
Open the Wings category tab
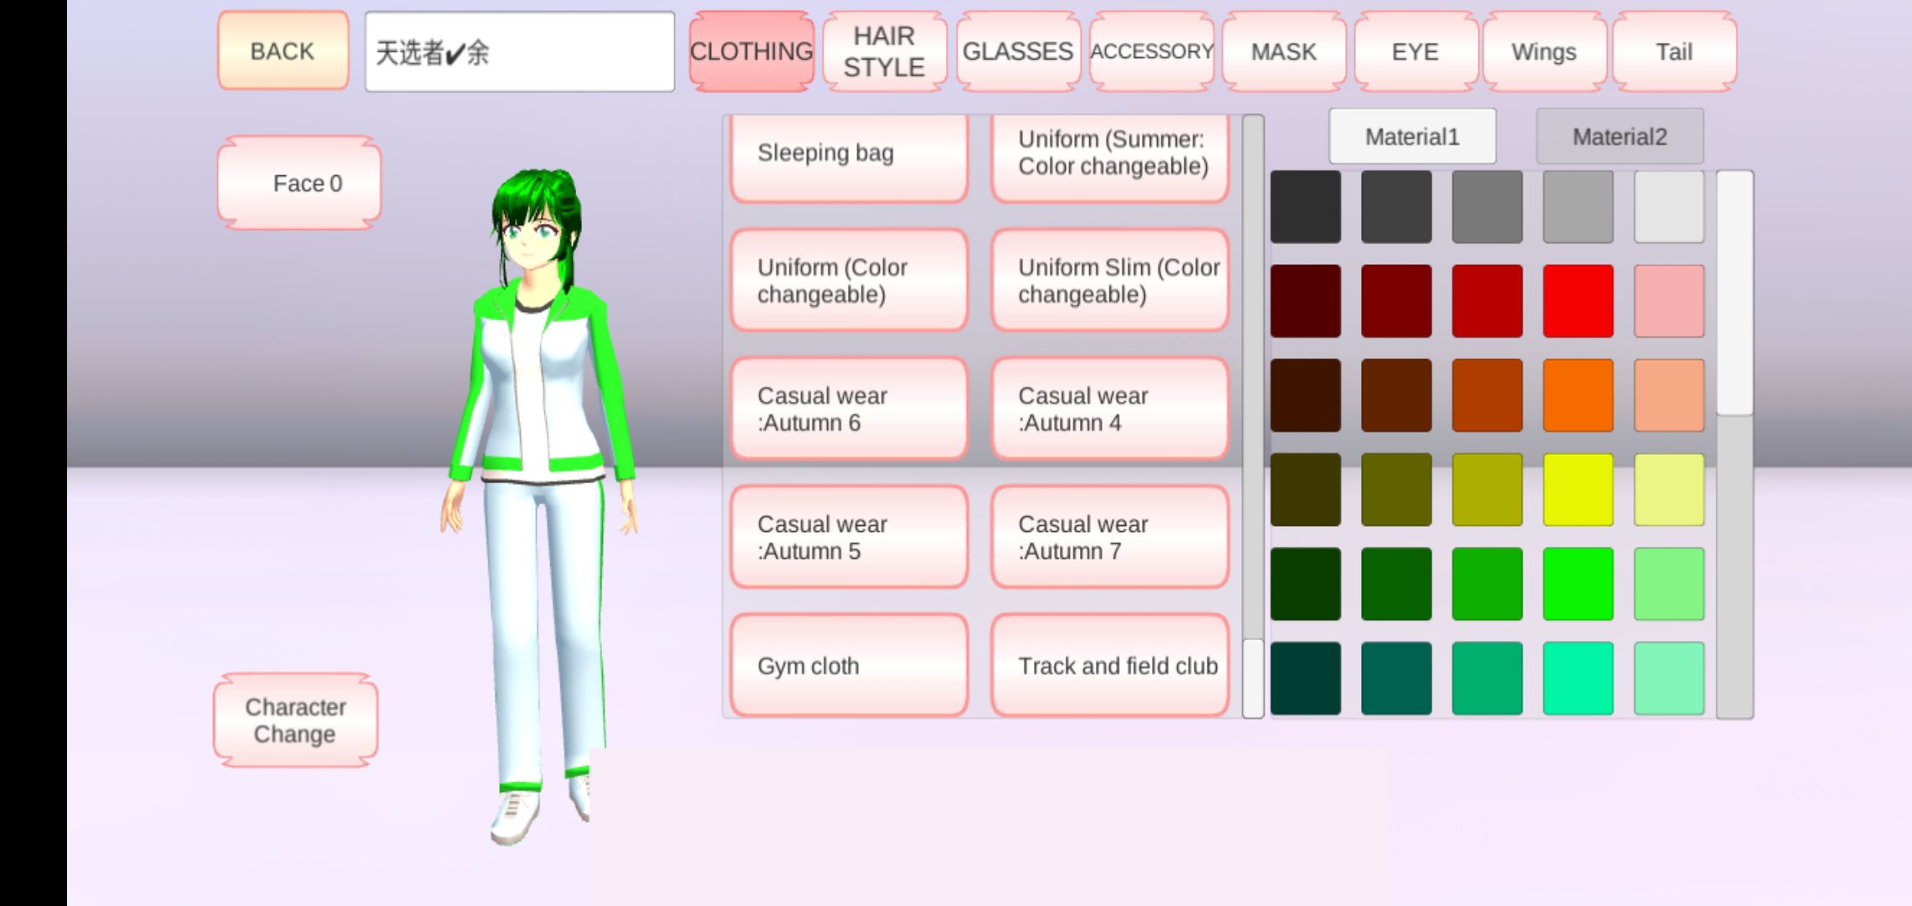coord(1544,51)
